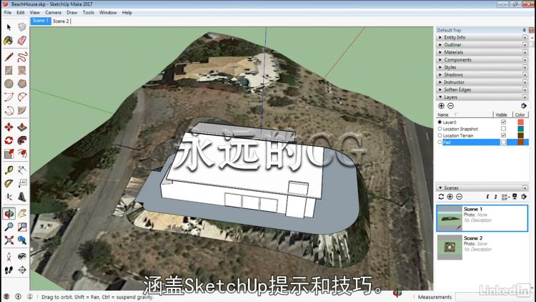Click the Add Scene plus icon

pyautogui.click(x=450, y=197)
